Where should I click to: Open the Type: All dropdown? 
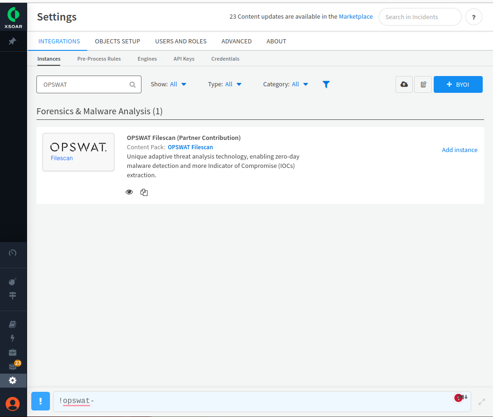click(x=225, y=84)
